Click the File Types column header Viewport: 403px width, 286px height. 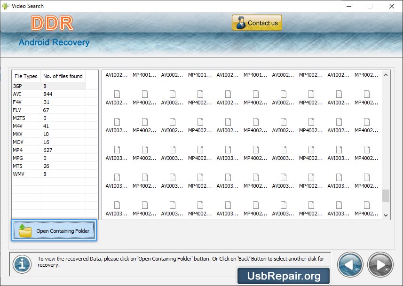26,76
